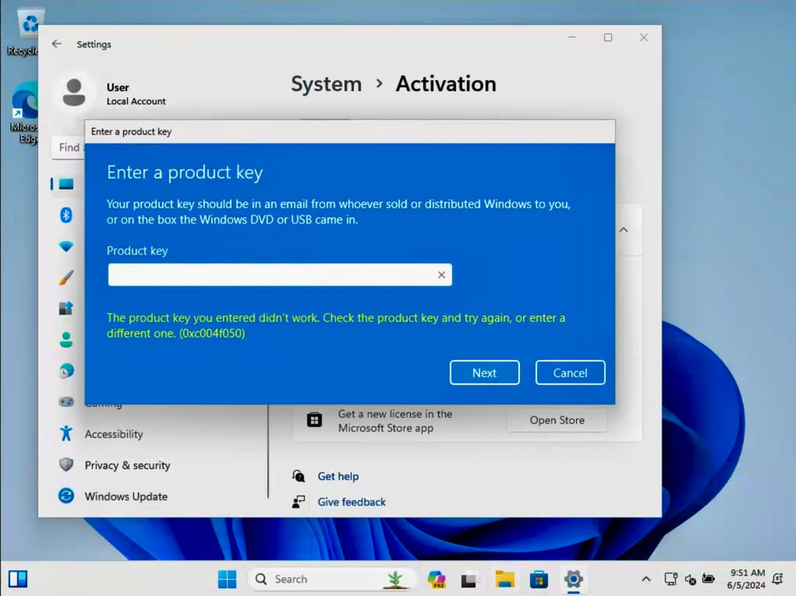
Task: Launch File Explorer from the taskbar
Action: 504,579
